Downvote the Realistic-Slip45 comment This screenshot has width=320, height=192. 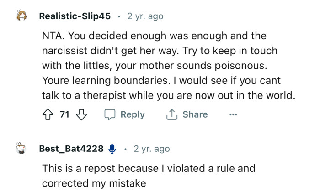81,114
